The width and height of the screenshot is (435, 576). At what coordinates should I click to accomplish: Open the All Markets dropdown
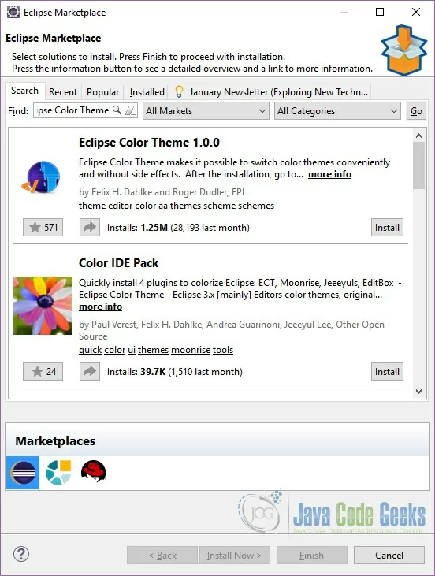point(206,111)
